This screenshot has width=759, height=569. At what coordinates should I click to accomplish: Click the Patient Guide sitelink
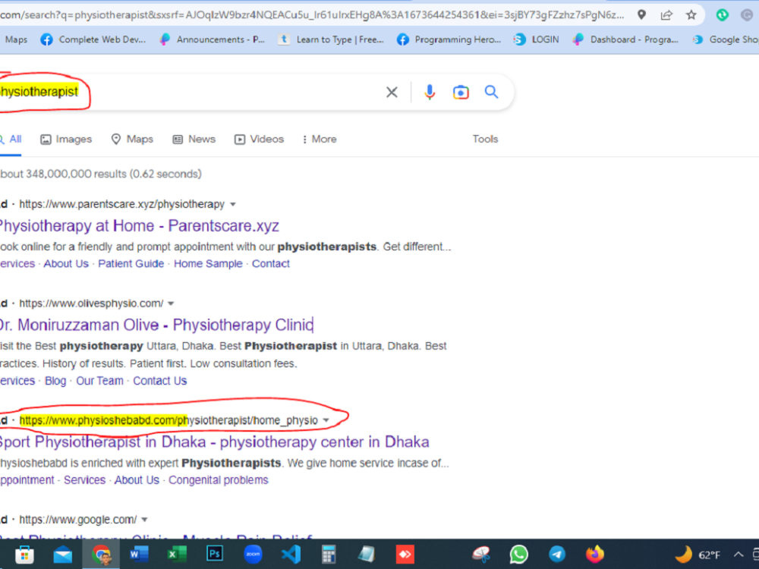click(131, 264)
